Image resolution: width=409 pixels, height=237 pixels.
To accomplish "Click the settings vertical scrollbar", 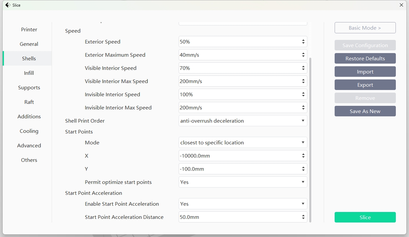I will pos(310,138).
